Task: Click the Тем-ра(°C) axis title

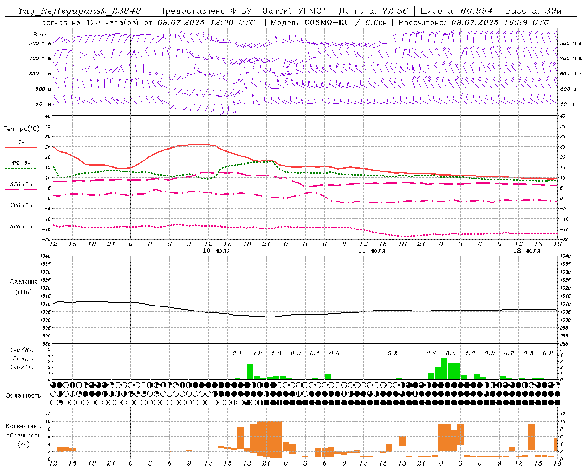Action: click(x=22, y=129)
